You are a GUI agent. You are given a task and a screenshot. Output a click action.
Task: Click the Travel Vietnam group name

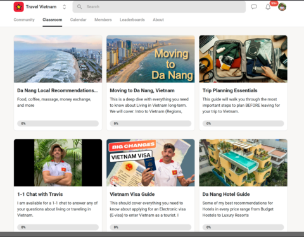41,7
